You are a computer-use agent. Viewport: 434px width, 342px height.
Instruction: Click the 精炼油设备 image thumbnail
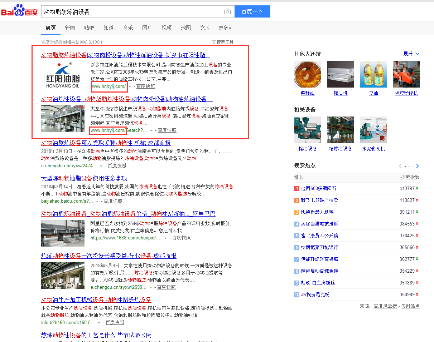pos(341,130)
